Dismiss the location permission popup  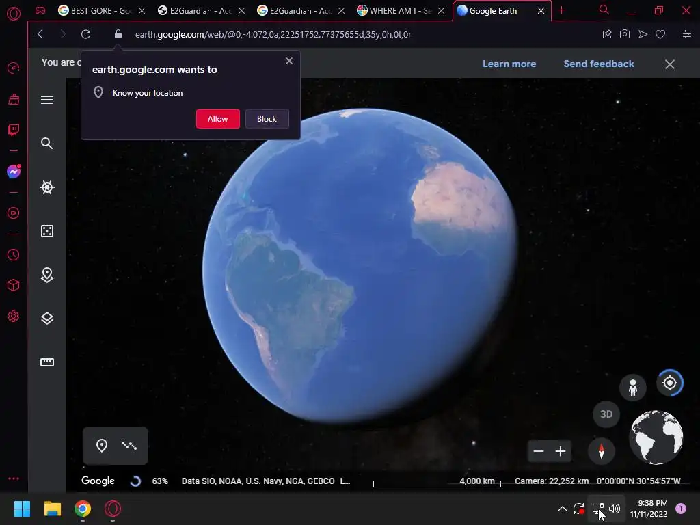pos(289,61)
